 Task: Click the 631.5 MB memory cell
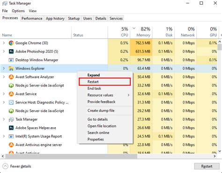[141, 51]
